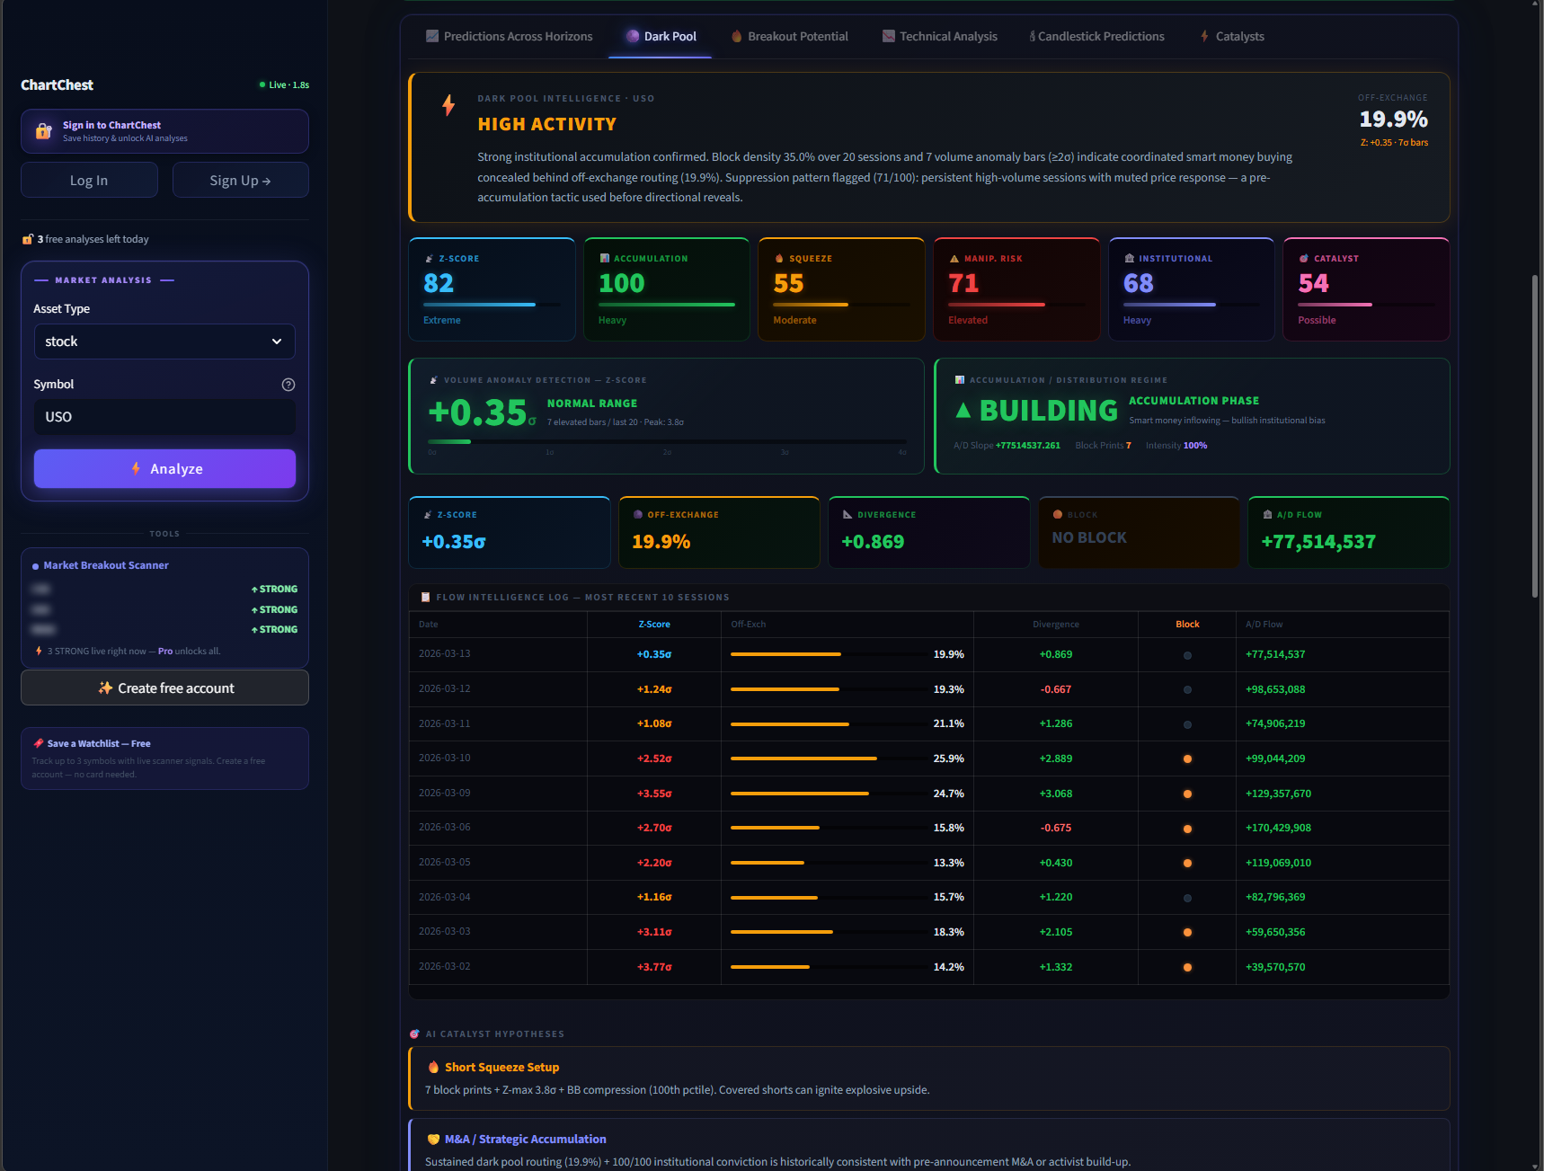The width and height of the screenshot is (1544, 1171).
Task: Click the lightning bolt icon in Dark Pool Intelligence header
Action: [448, 105]
